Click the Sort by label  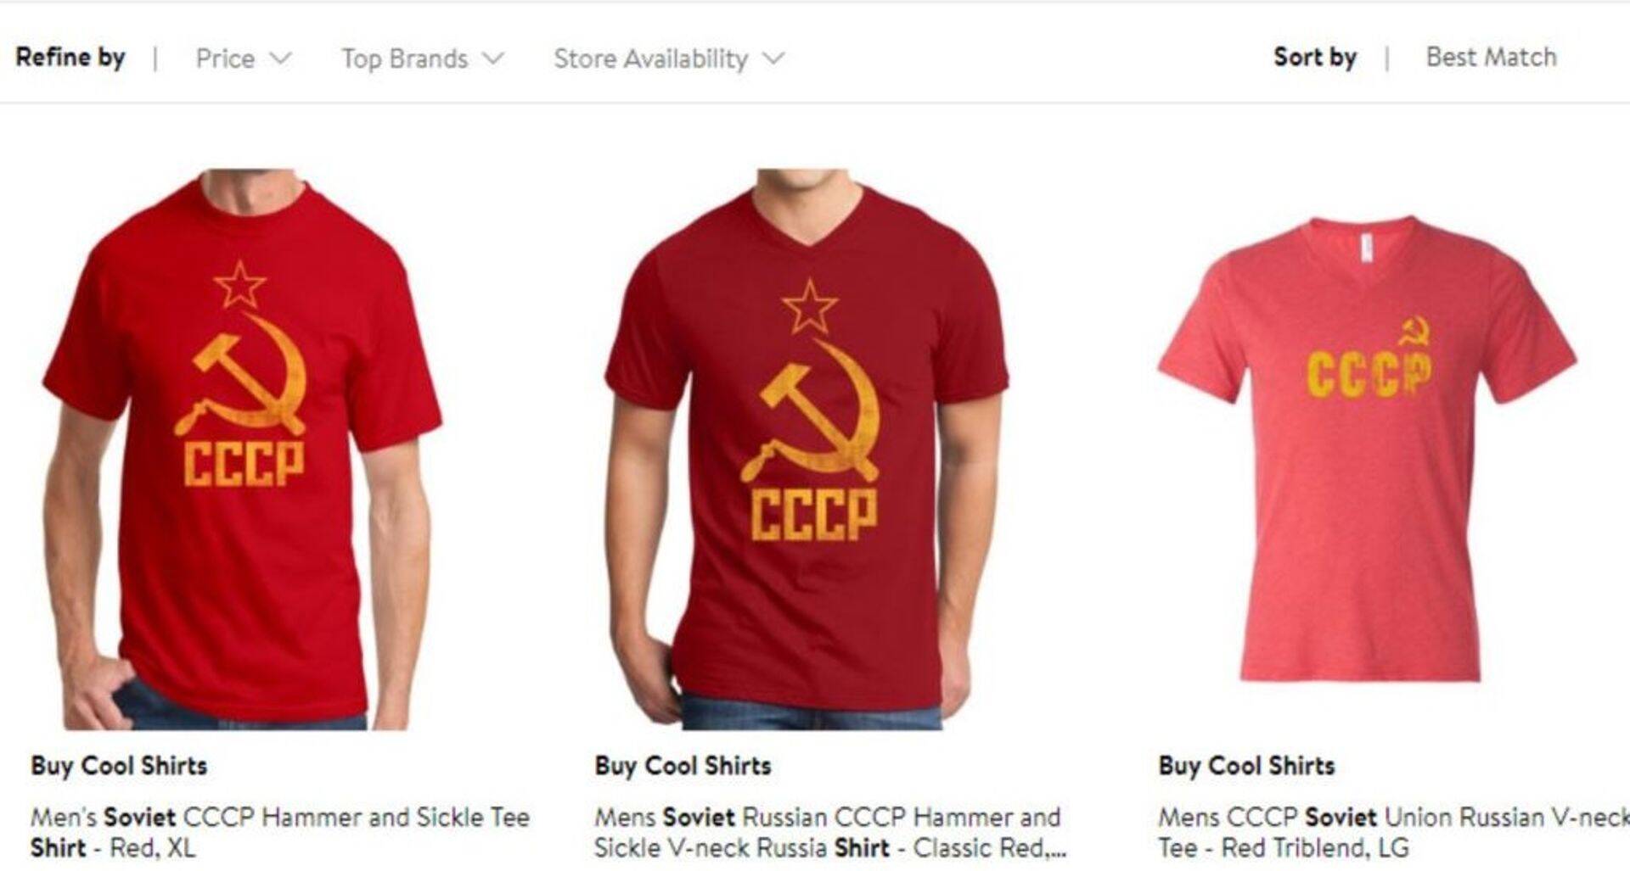coord(1314,58)
